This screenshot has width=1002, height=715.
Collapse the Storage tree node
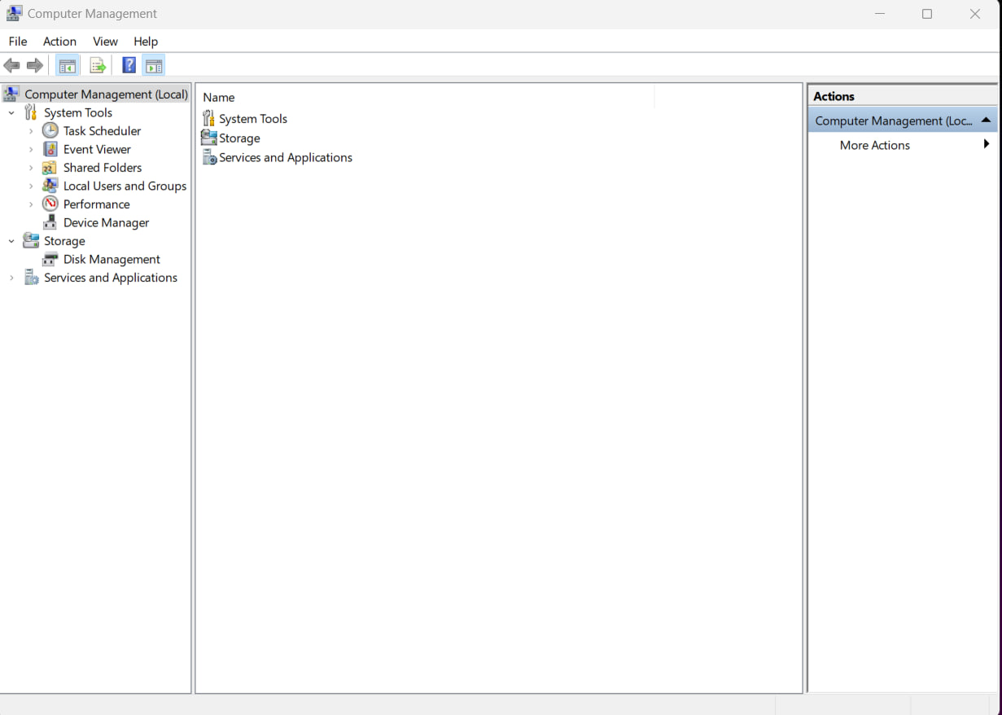(x=11, y=241)
